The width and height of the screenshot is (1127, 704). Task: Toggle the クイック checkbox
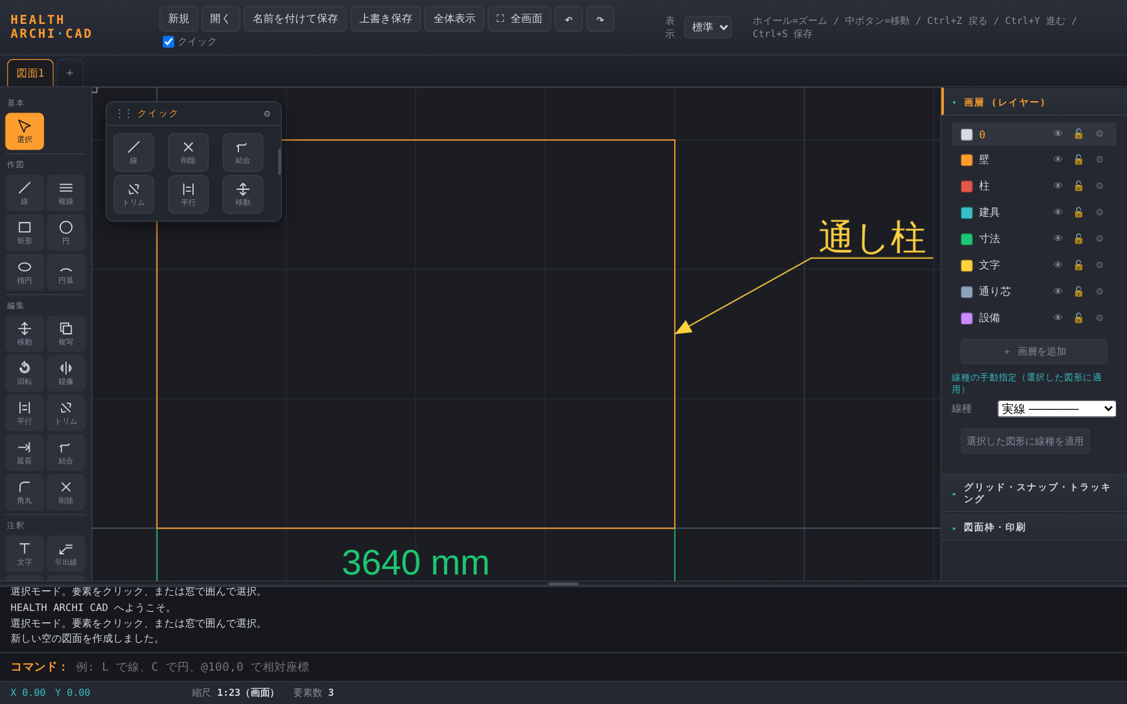(169, 41)
